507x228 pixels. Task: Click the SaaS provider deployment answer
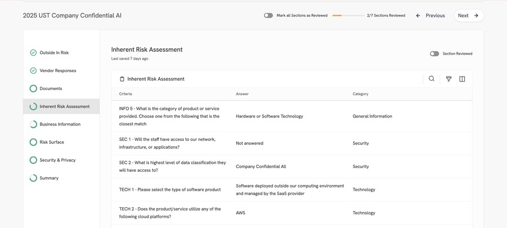(x=290, y=190)
